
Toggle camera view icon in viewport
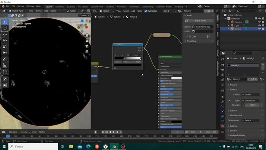(87, 46)
